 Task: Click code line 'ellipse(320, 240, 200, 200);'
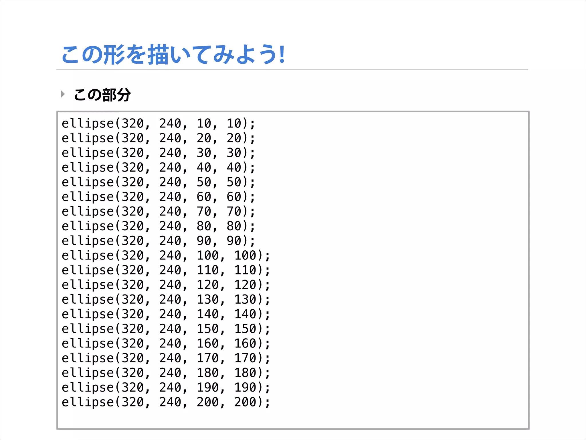pos(166,402)
